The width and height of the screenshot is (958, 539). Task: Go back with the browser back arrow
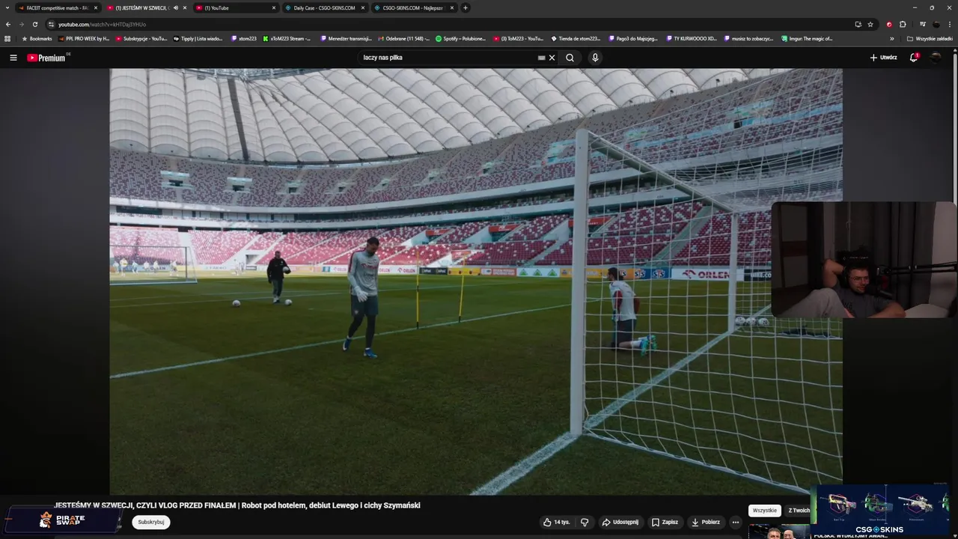pos(8,24)
